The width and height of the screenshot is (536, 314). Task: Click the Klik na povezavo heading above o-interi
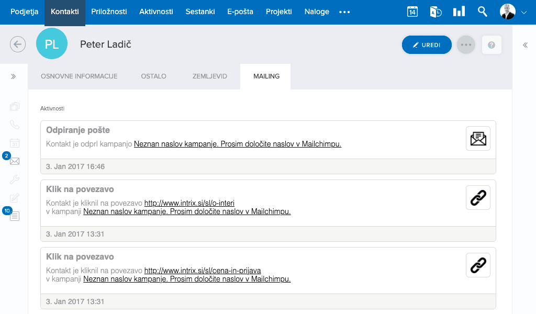[80, 189]
